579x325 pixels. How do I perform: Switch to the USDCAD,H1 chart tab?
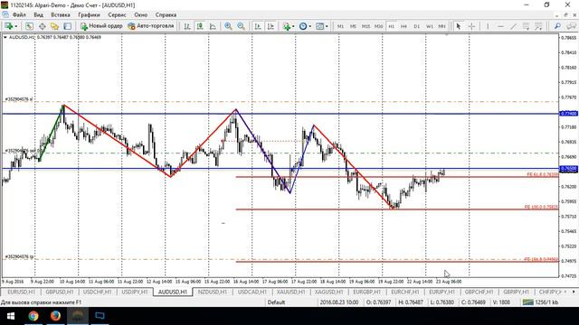click(252, 292)
